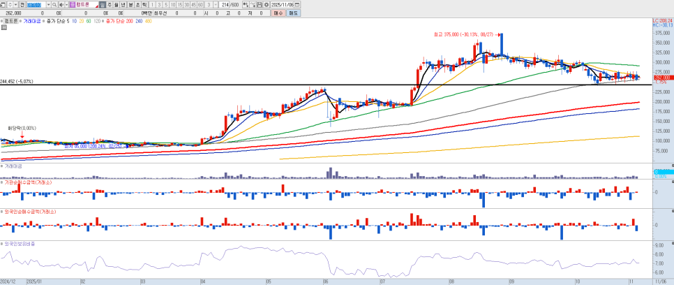Click the blue 매도 sell button
The width and height of the screenshot is (674, 285).
point(293,13)
